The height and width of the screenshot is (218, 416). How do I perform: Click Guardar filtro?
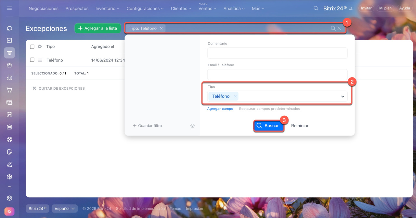pyautogui.click(x=147, y=126)
